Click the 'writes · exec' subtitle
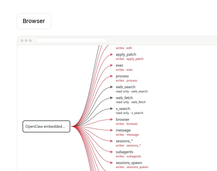The image size is (217, 171). click(124, 70)
